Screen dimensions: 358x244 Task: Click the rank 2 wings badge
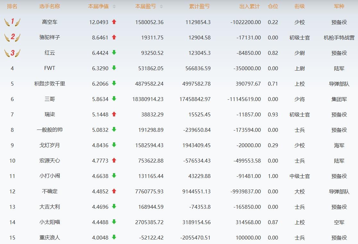coord(12,38)
